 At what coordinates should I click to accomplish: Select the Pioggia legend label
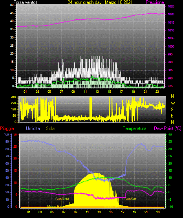(x=7, y=128)
